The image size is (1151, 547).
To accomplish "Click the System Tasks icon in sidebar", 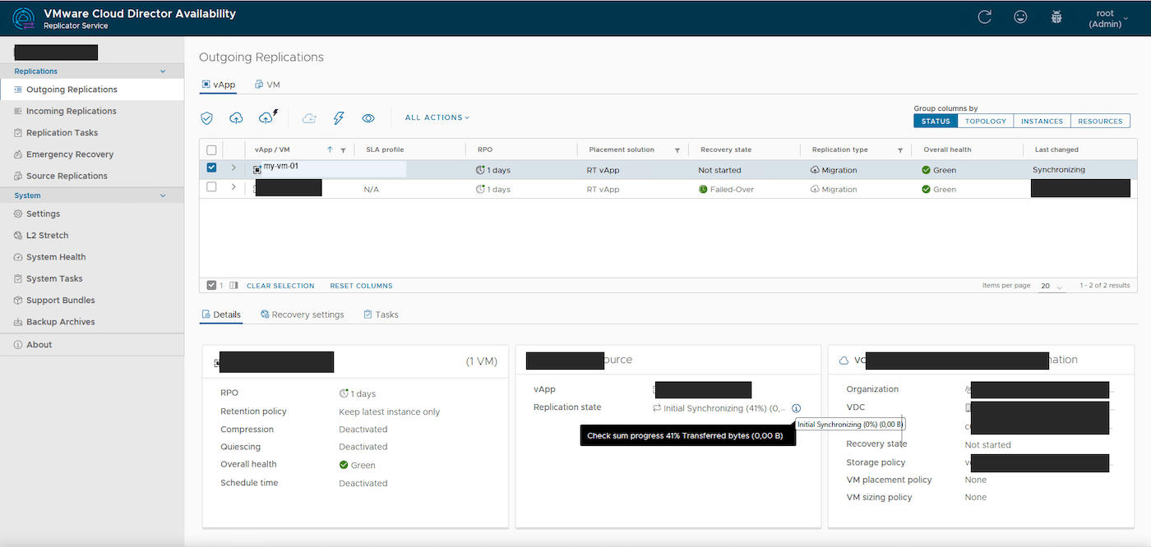I will [x=18, y=278].
